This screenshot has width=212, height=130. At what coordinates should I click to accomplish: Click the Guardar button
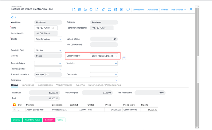[x=16, y=120]
